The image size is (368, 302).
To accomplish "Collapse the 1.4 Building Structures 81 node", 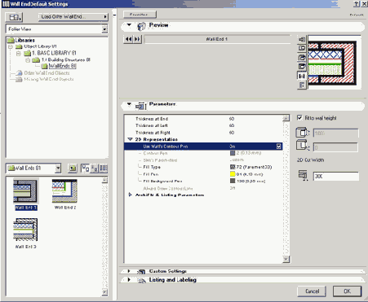I will (28, 60).
